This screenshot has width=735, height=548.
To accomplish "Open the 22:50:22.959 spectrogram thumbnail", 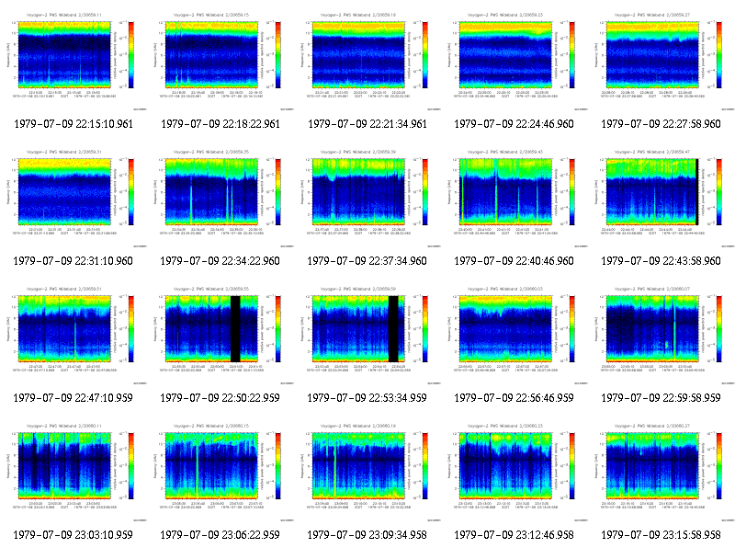I will click(x=220, y=335).
